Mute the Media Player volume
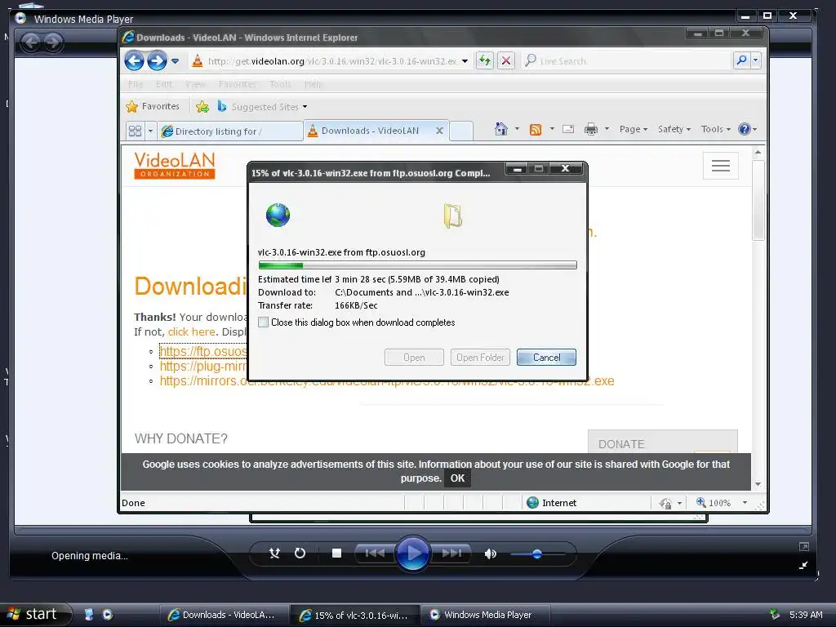The image size is (836, 627). [490, 554]
